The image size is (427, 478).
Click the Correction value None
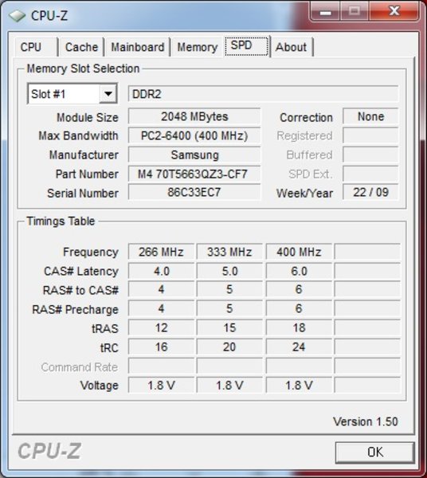(x=370, y=116)
